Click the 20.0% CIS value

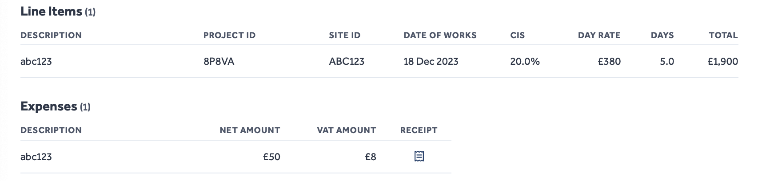[525, 62]
